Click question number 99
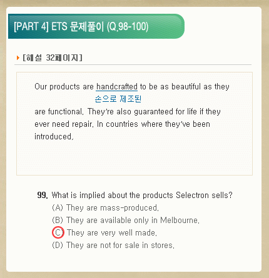The image size is (269, 278). point(43,196)
